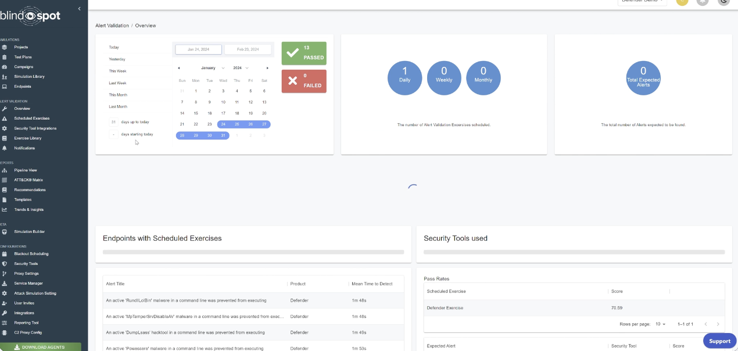Viewport: 738px width, 351px height.
Task: Open the notifications bell in top bar
Action: click(703, 2)
